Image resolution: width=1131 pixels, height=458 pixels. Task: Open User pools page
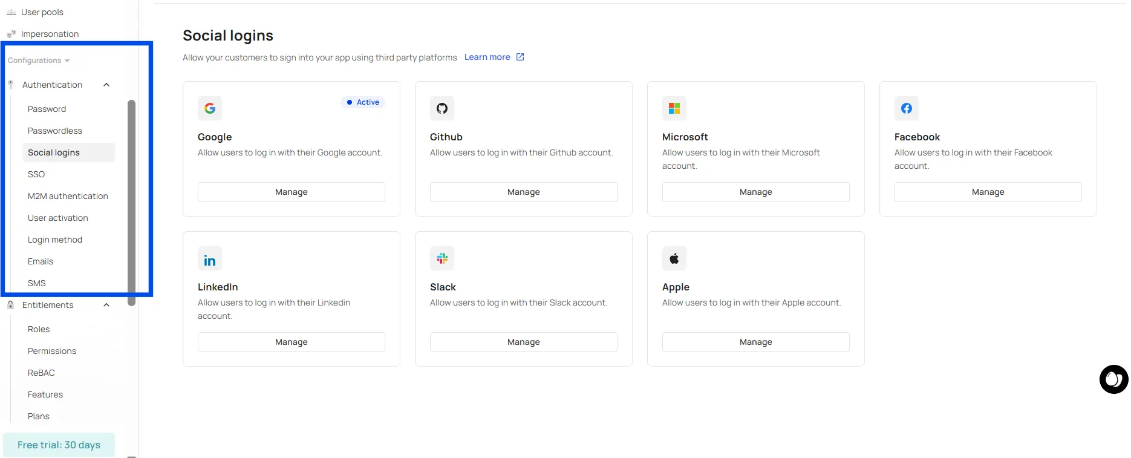pyautogui.click(x=42, y=12)
